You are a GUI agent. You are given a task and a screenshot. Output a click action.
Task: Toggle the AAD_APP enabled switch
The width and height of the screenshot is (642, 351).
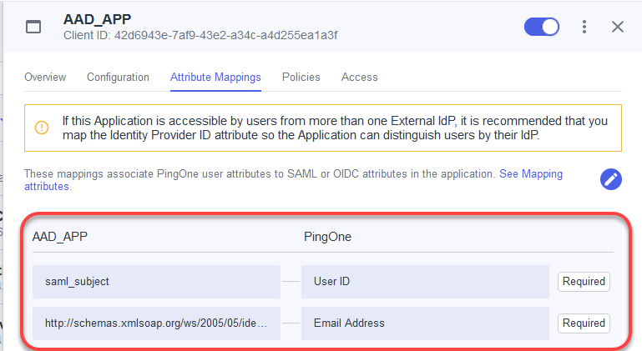click(x=541, y=27)
